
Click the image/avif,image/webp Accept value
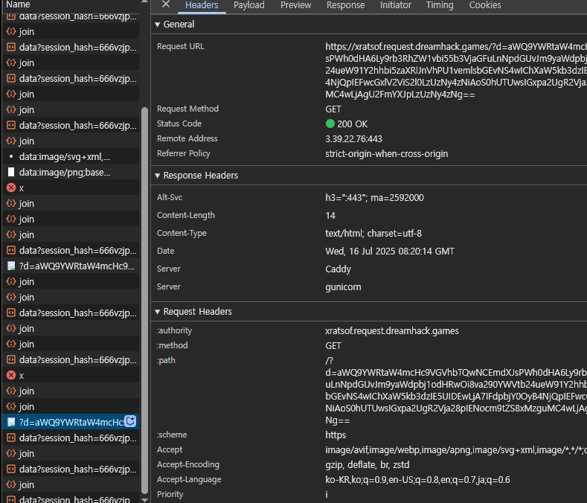tap(456, 450)
